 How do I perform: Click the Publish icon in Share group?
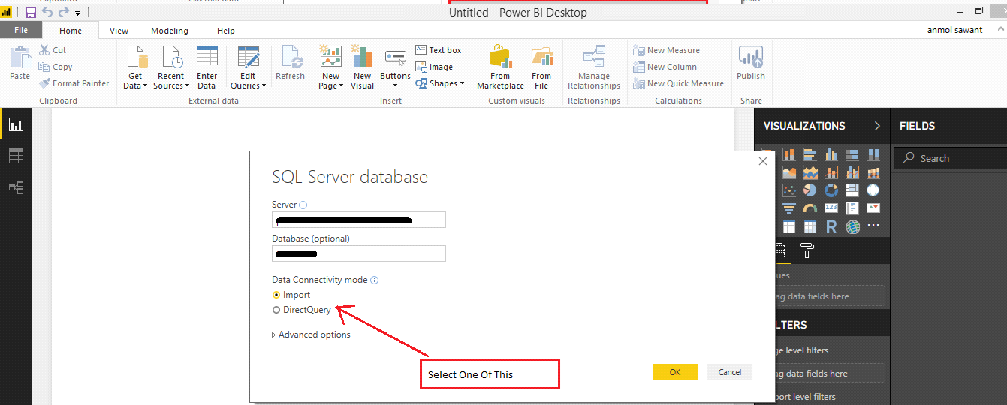pos(751,62)
